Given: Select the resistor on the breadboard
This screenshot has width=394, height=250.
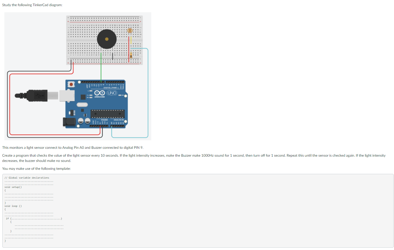Looking at the screenshot, I should coord(131,55).
